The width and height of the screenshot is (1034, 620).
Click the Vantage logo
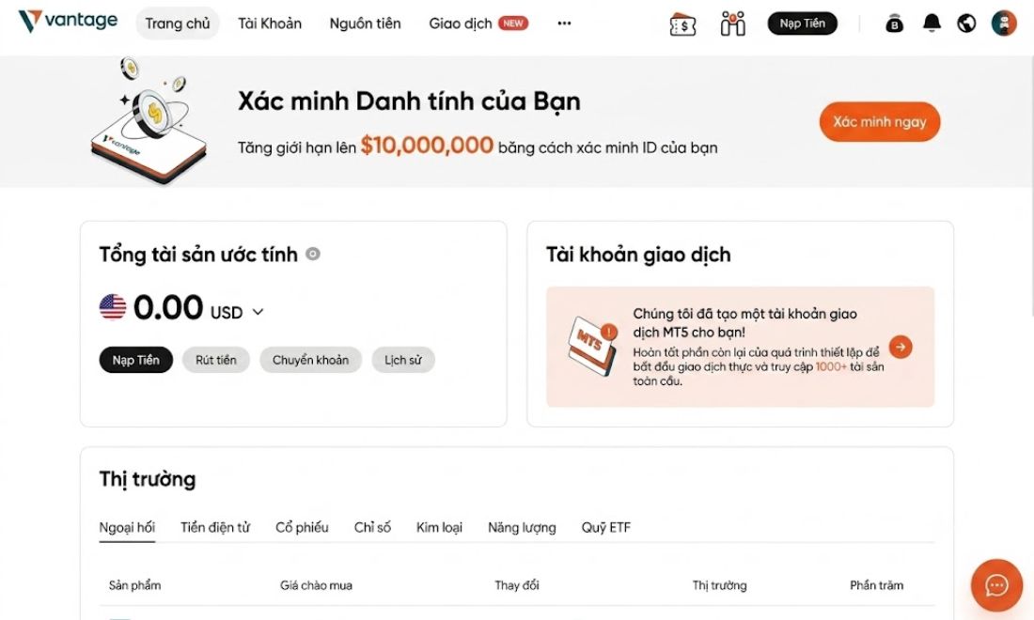click(68, 21)
